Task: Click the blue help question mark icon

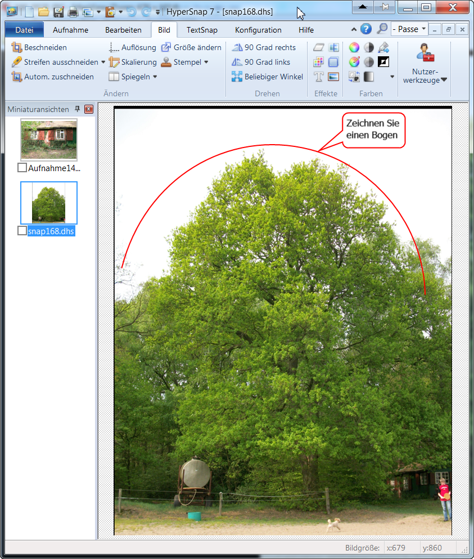Action: click(365, 29)
